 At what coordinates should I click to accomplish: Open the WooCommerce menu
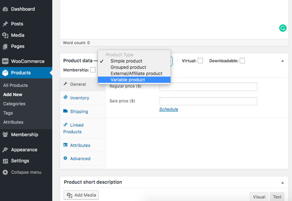pos(26,61)
